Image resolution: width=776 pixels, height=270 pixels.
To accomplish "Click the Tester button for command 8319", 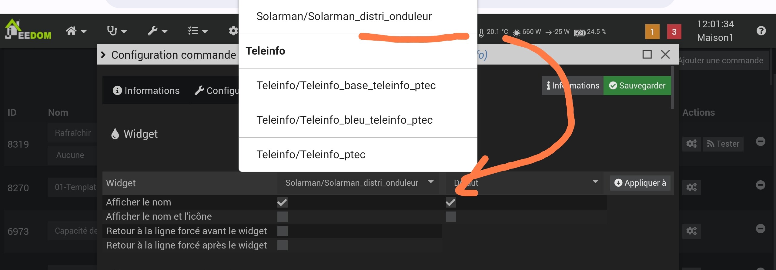I will (x=723, y=144).
